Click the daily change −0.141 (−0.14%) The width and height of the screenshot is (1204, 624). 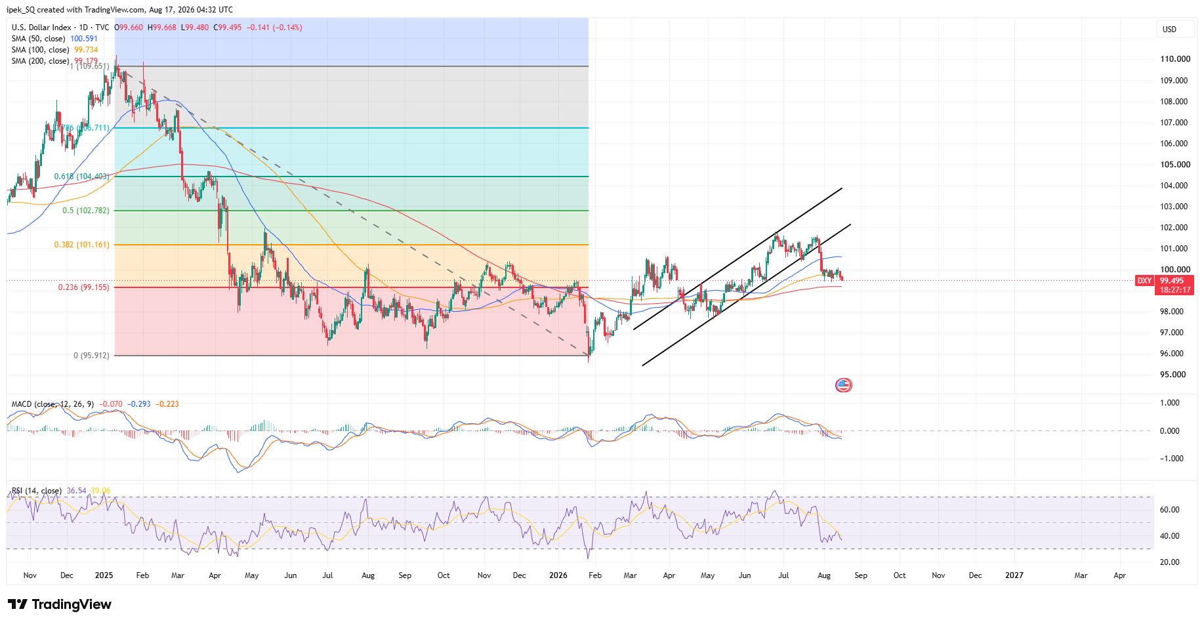pyautogui.click(x=274, y=28)
